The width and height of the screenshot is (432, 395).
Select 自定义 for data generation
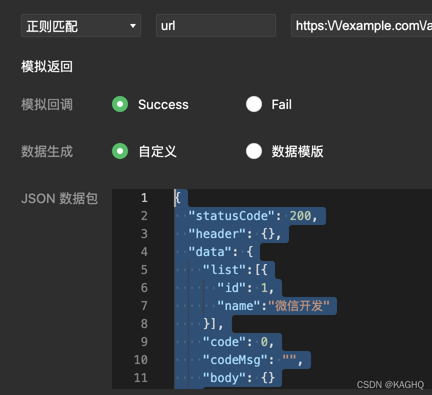(x=120, y=151)
